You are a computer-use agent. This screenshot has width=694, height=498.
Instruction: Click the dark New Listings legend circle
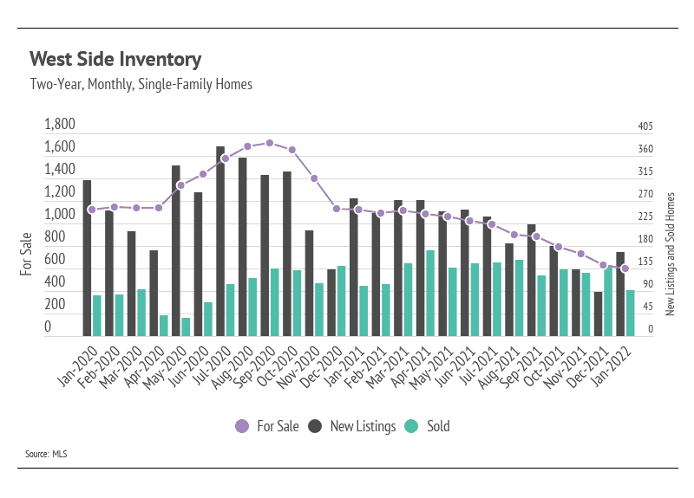click(x=315, y=426)
